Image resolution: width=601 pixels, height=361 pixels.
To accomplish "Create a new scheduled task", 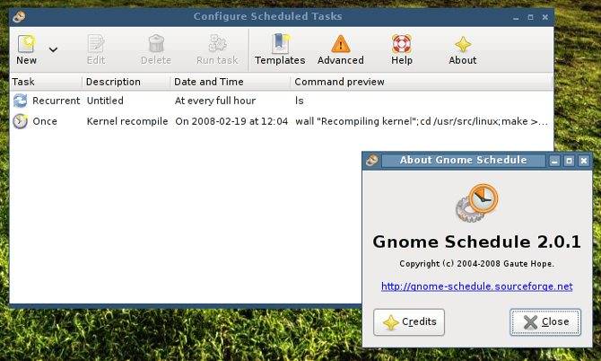I will [x=26, y=49].
